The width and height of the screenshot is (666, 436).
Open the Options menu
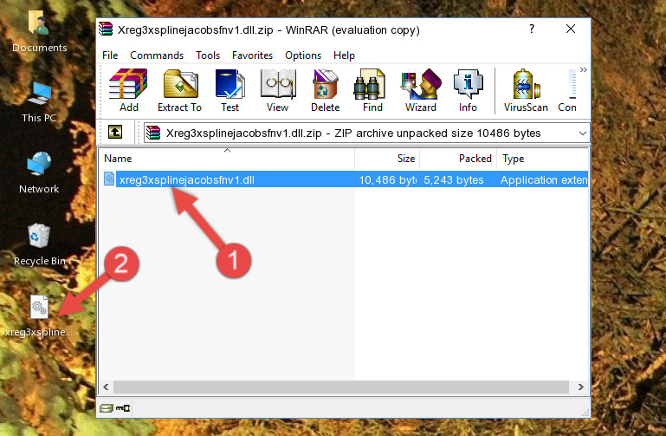tap(303, 55)
